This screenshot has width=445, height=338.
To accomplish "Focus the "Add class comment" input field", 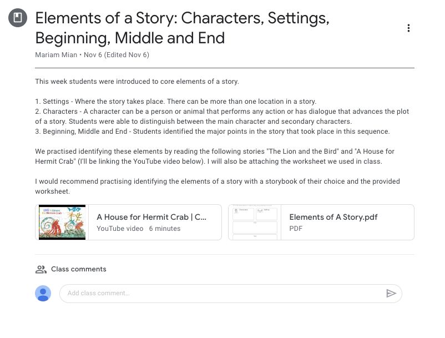I will [x=222, y=294].
